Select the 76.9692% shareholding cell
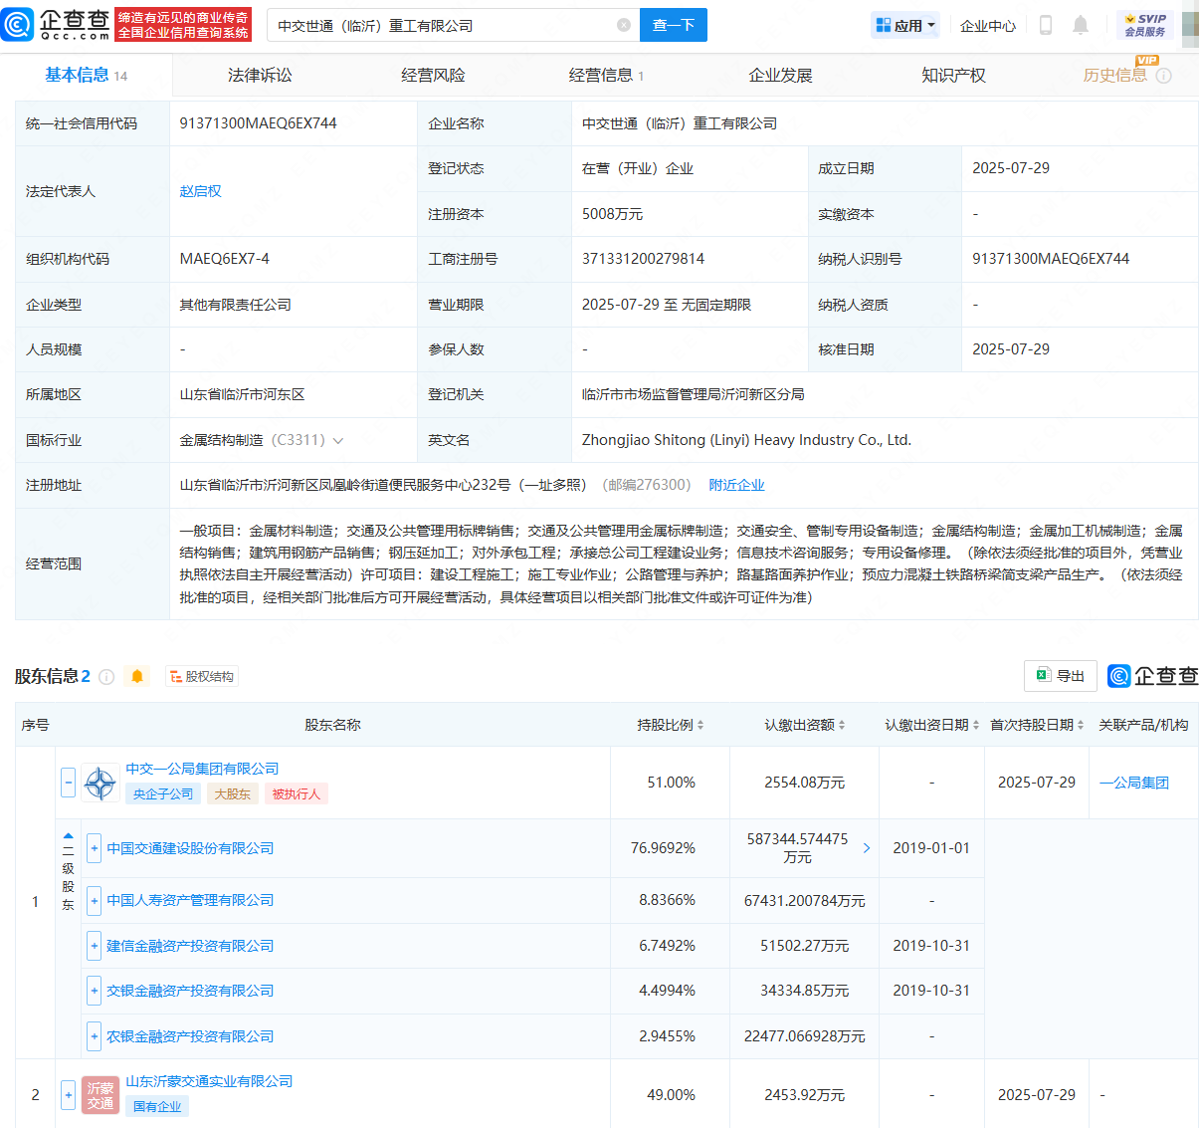1199x1128 pixels. coord(671,848)
